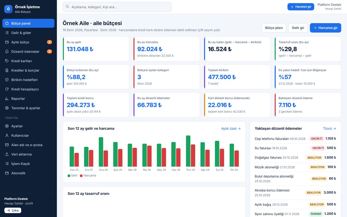Click the Gelir & gider list icon
Screen dimensions: 347x217
pyautogui.click(x=7, y=33)
